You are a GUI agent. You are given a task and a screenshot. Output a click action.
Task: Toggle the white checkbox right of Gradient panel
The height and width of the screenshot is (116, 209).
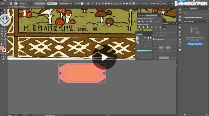pos(154,39)
